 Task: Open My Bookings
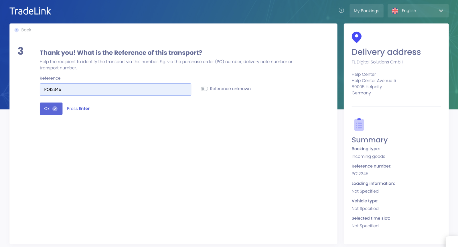point(366,11)
